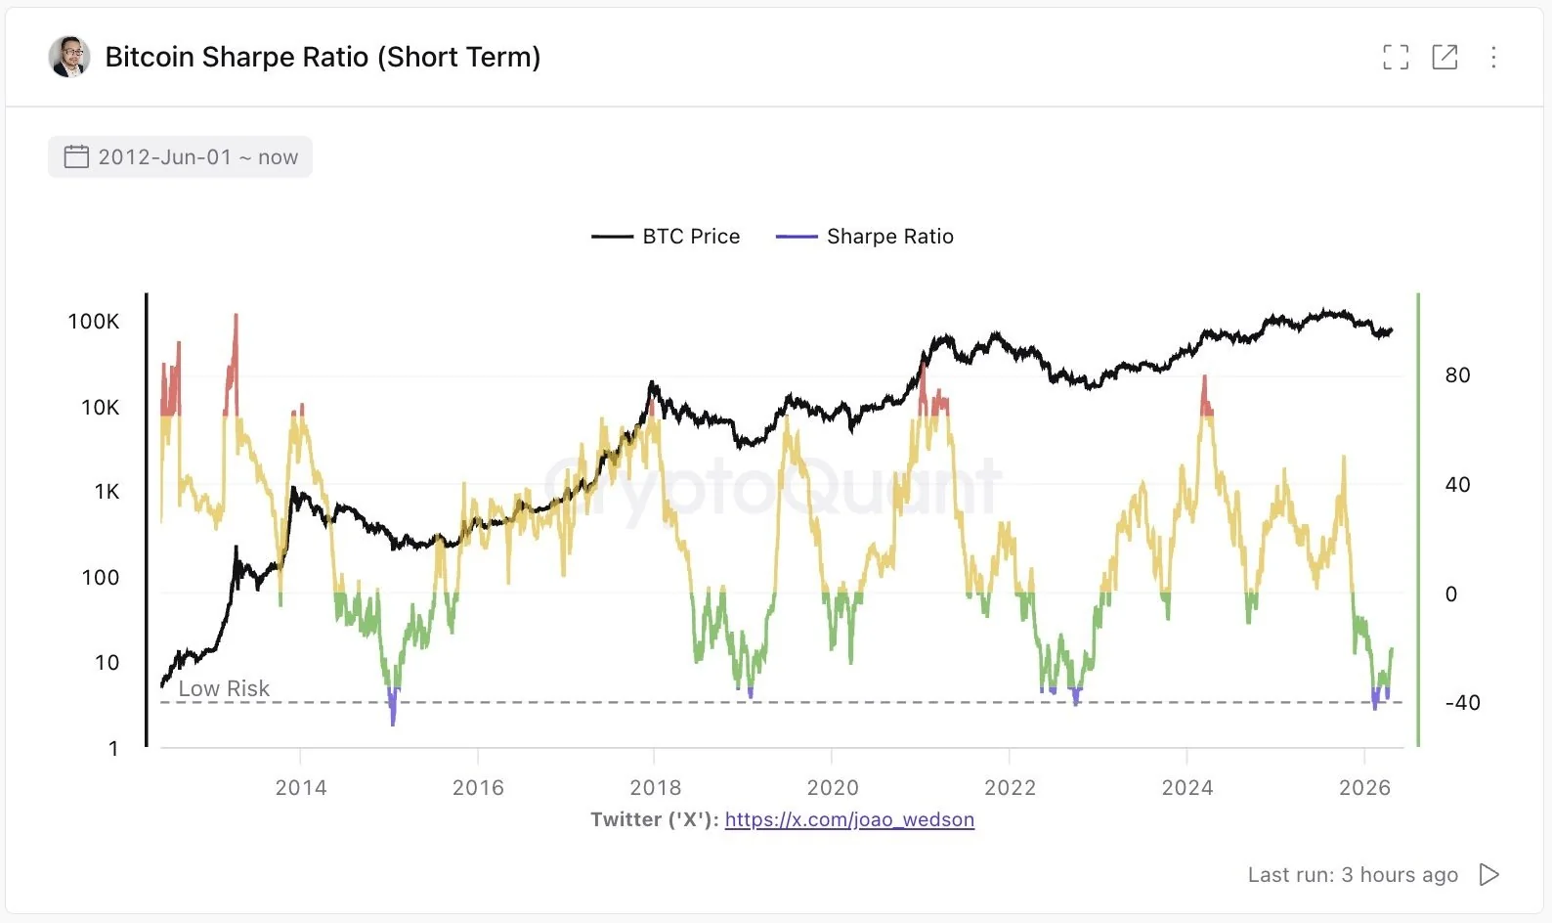Open fullscreen view of the chart
Image resolution: width=1552 pixels, height=923 pixels.
1396,57
